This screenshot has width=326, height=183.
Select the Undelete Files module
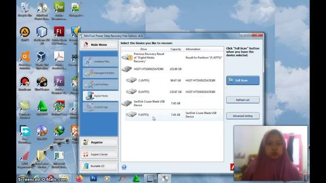tap(100, 62)
